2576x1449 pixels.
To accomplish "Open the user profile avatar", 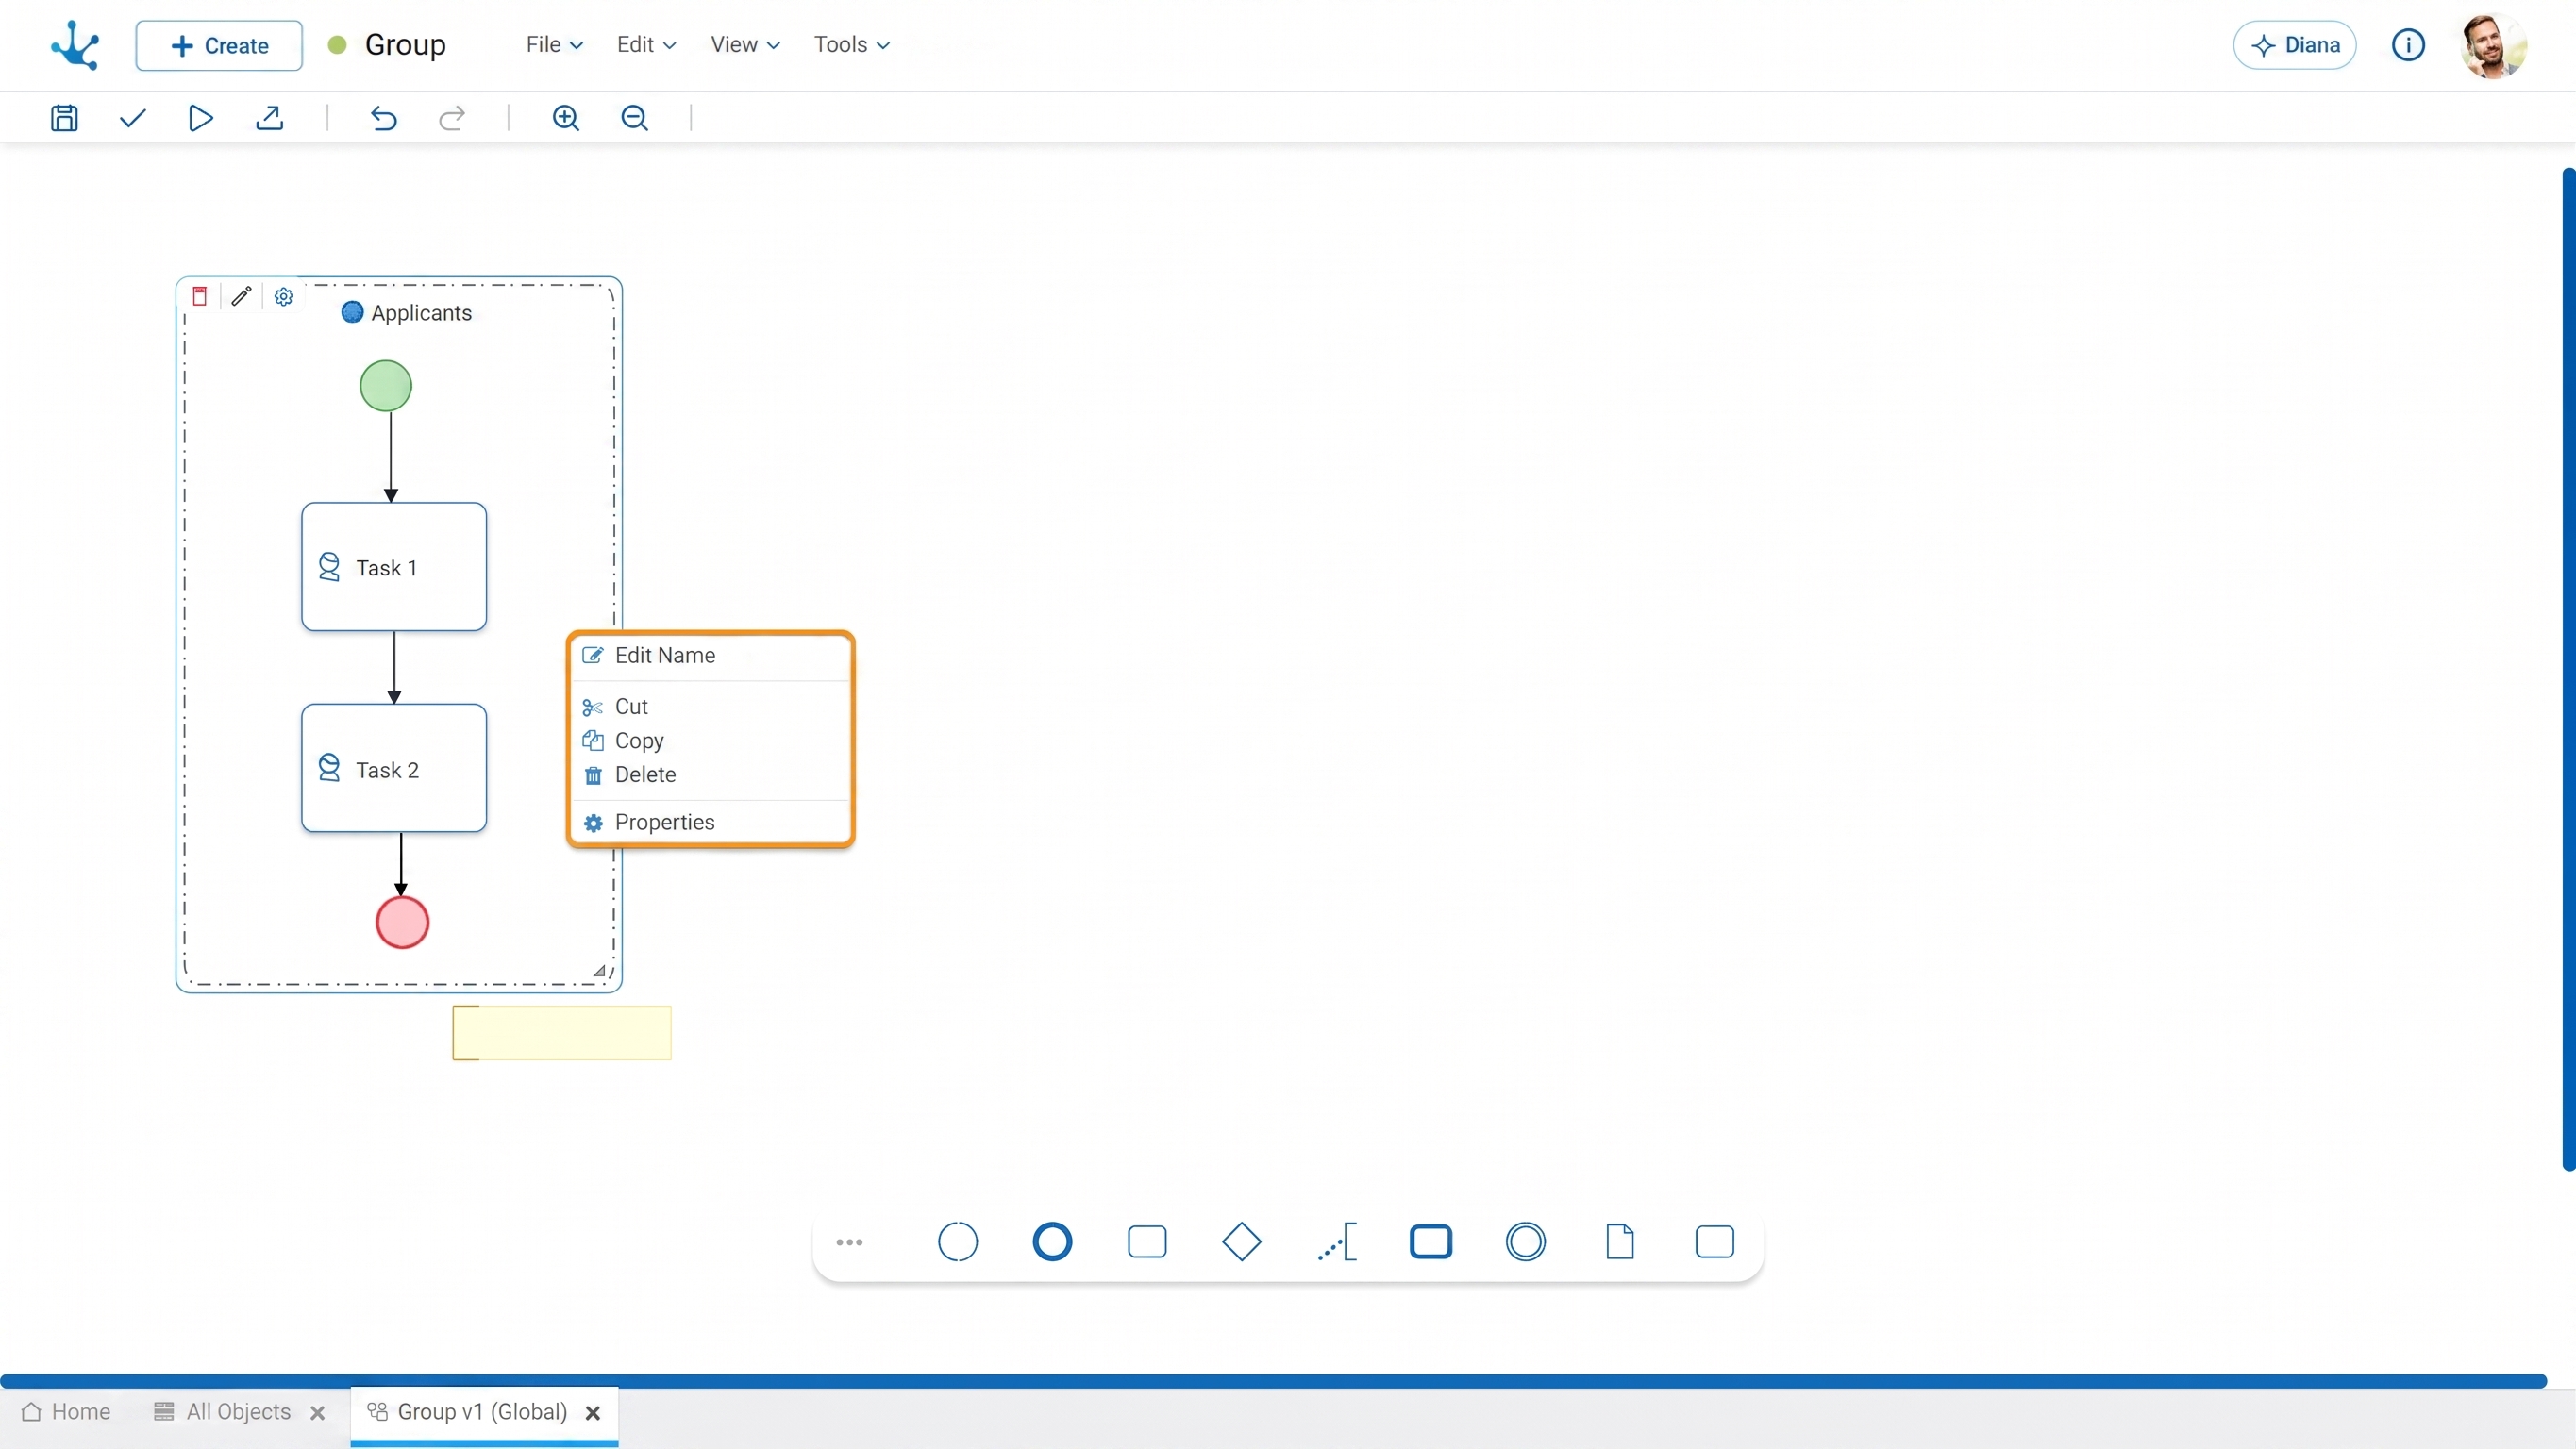I will click(2493, 45).
